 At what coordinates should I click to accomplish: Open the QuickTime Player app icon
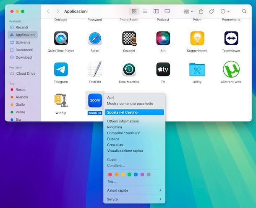point(61,38)
